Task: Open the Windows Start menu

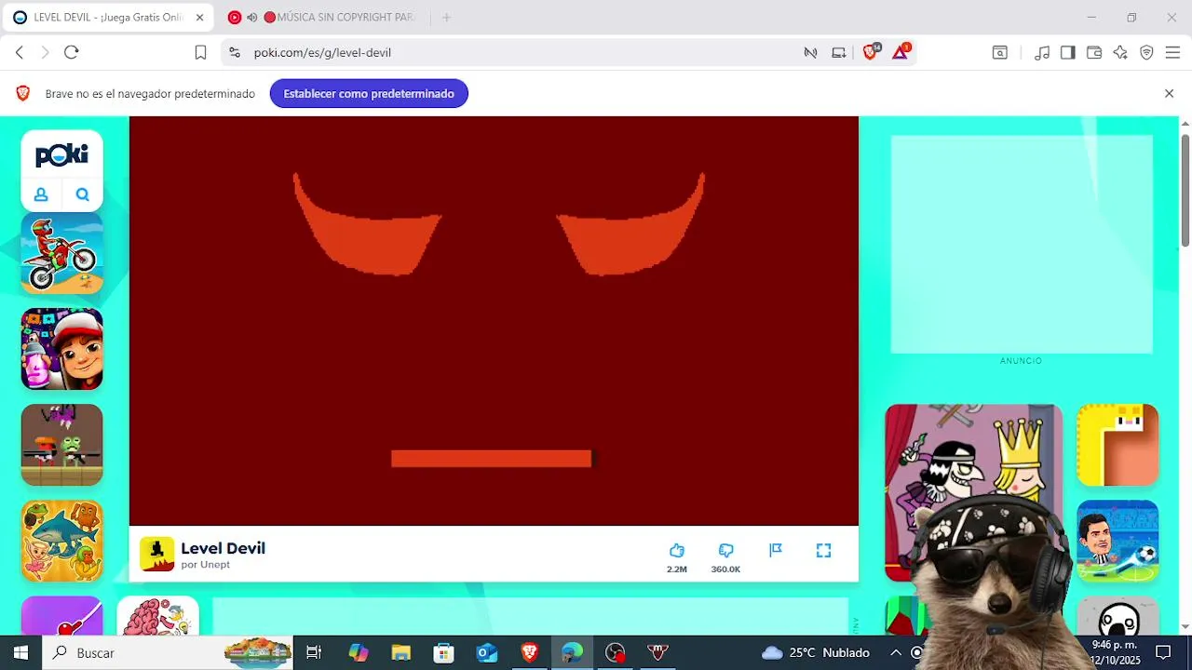Action: click(x=20, y=652)
